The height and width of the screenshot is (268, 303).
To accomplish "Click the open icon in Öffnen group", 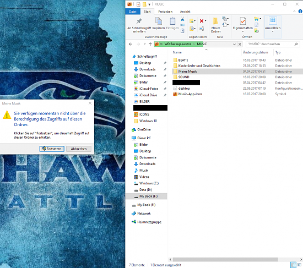I will click(x=256, y=19).
